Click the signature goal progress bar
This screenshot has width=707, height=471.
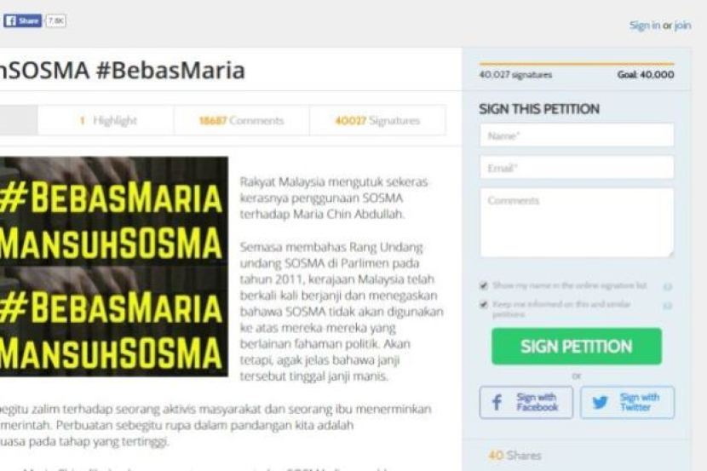click(x=577, y=65)
